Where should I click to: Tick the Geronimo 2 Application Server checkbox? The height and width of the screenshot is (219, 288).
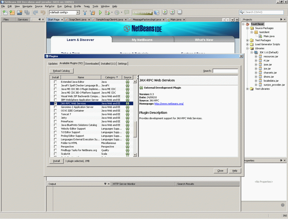[55, 107]
